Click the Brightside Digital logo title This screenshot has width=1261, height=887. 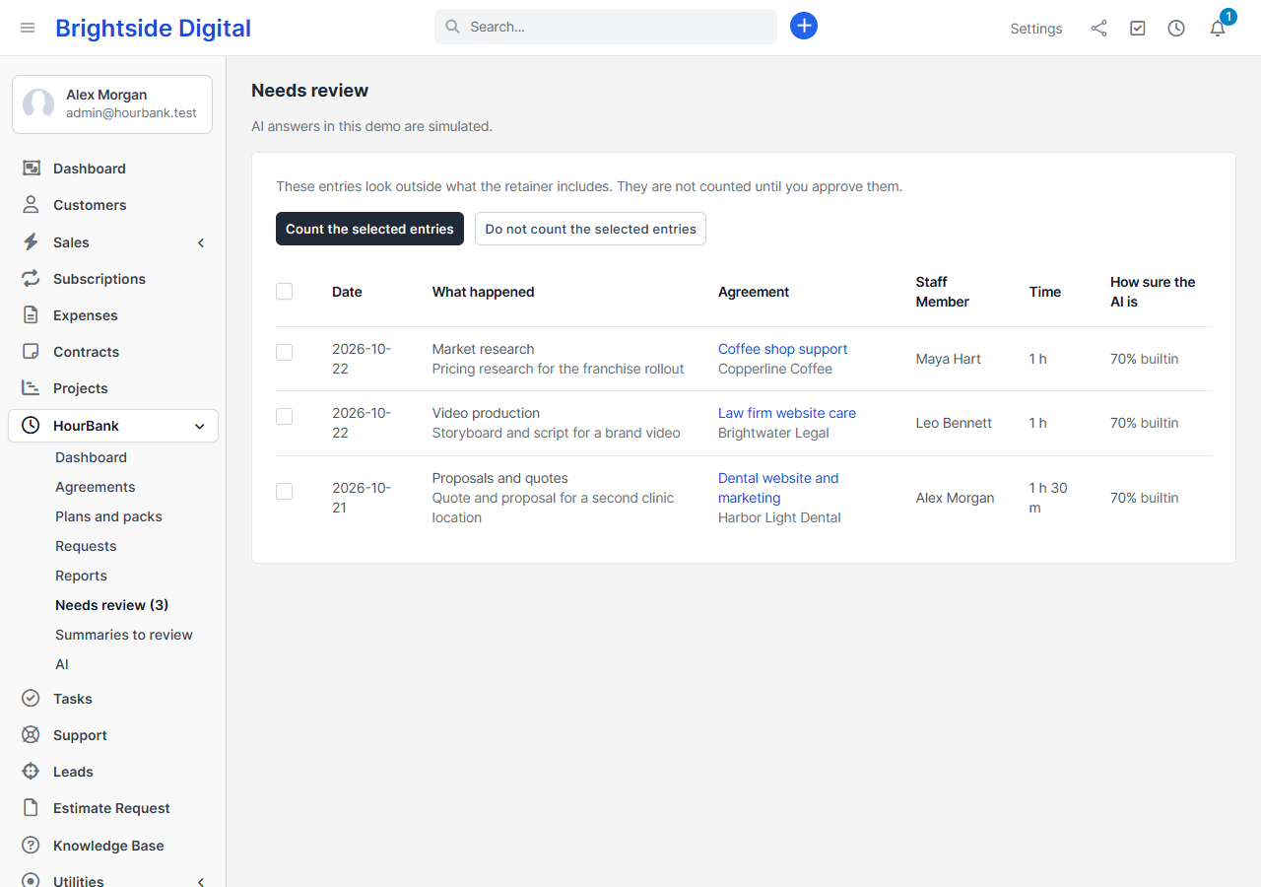coord(153,28)
